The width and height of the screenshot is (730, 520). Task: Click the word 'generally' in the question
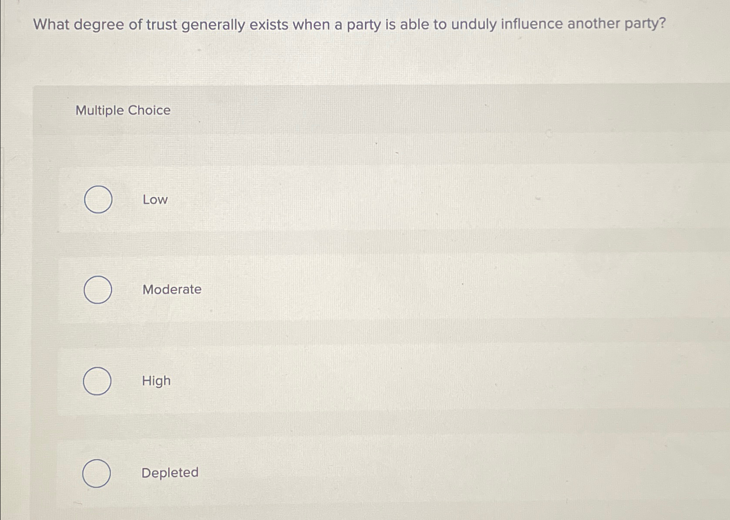point(213,25)
